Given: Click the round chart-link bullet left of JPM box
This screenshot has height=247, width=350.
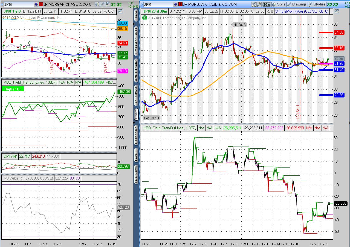Looking at the screenshot, I should coord(2,4).
